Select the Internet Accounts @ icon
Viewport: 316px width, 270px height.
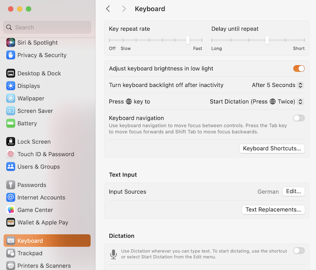pos(10,198)
